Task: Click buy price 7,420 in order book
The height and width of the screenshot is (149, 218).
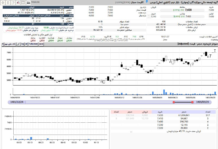Action: [x=160, y=115]
